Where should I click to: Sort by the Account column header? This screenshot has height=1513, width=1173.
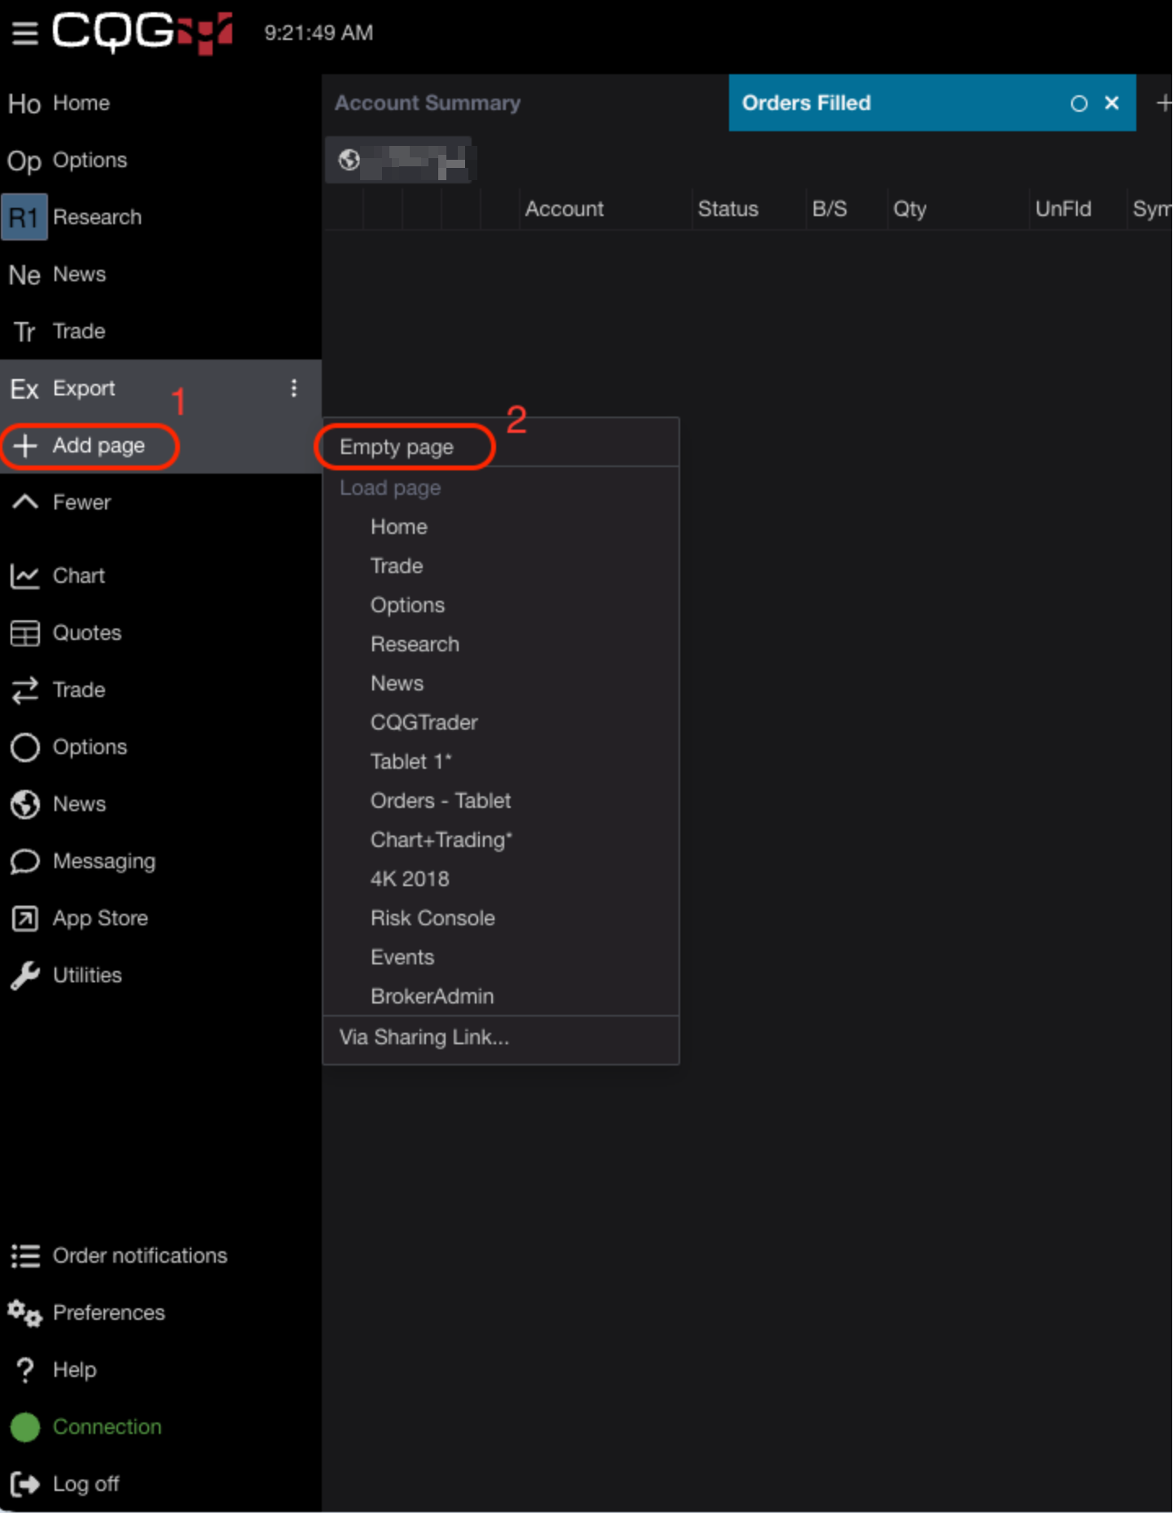[565, 210]
